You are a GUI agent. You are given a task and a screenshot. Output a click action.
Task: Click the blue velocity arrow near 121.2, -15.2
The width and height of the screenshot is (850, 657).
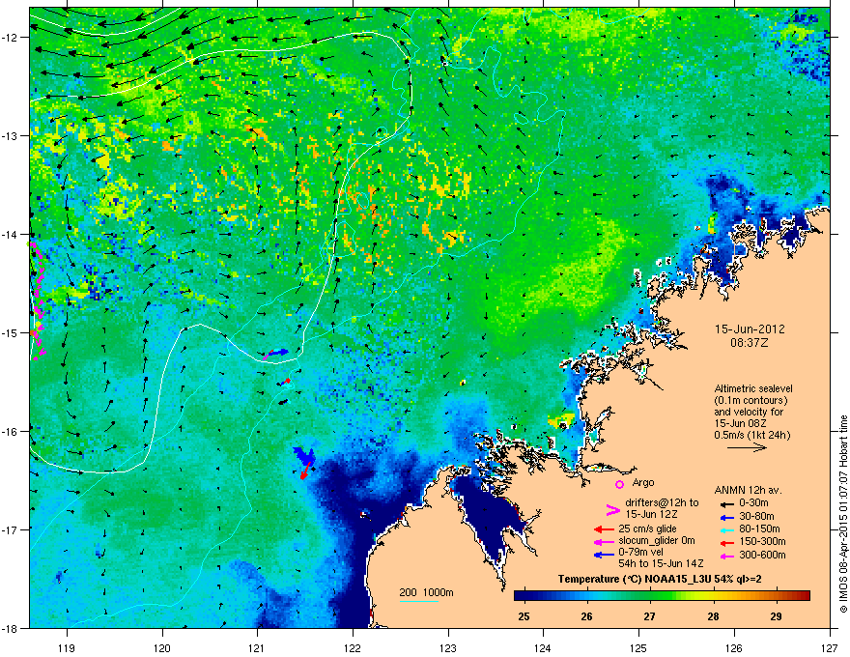tap(277, 353)
